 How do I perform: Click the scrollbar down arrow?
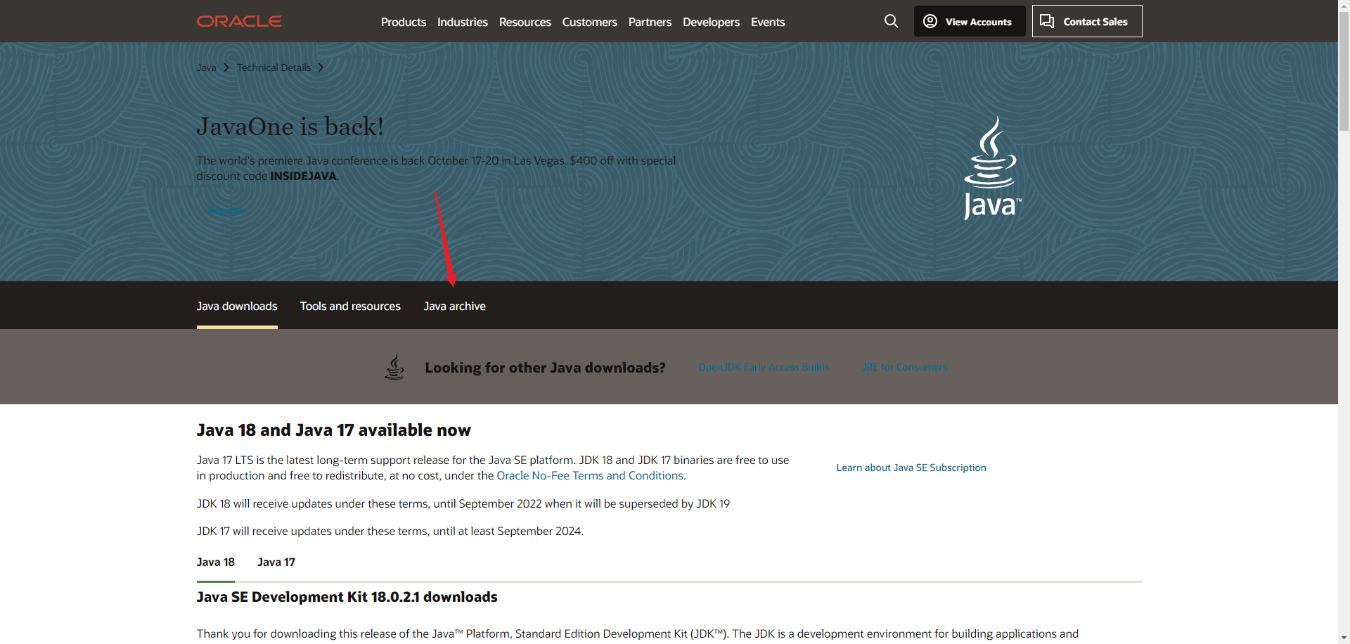click(1344, 637)
